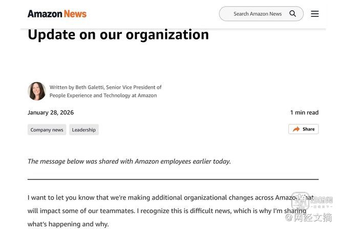Open the Company news tag

[x=47, y=129]
